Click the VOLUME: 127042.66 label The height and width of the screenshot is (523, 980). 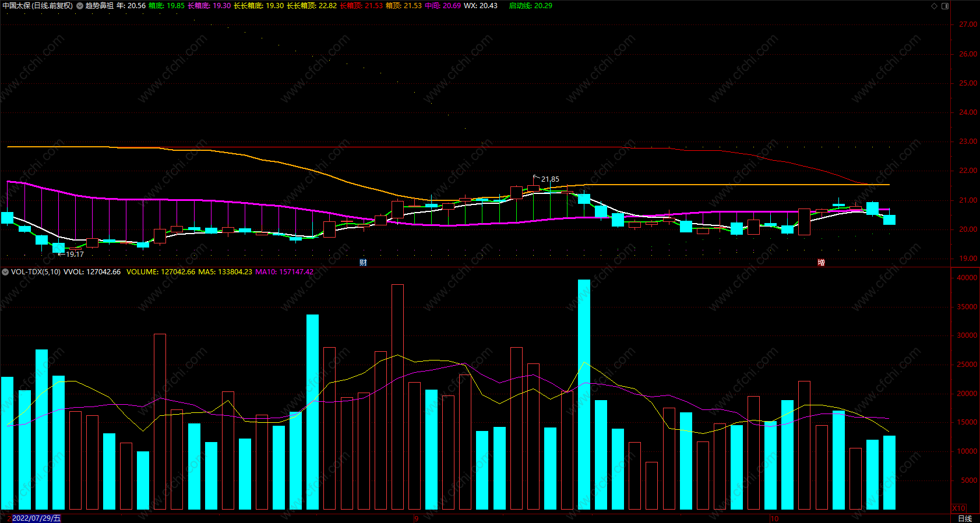pyautogui.click(x=161, y=272)
